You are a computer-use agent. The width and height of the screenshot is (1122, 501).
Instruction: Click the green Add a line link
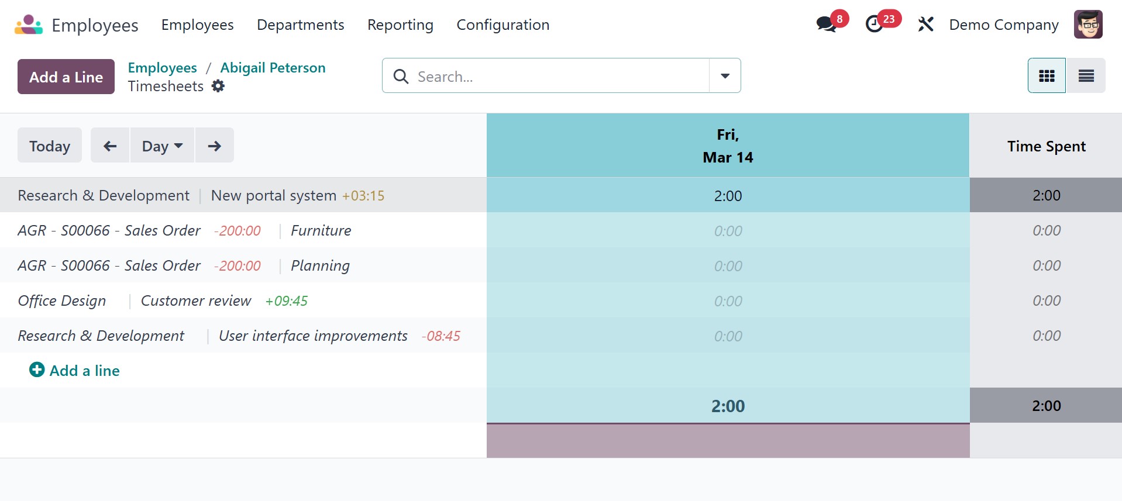(x=75, y=371)
